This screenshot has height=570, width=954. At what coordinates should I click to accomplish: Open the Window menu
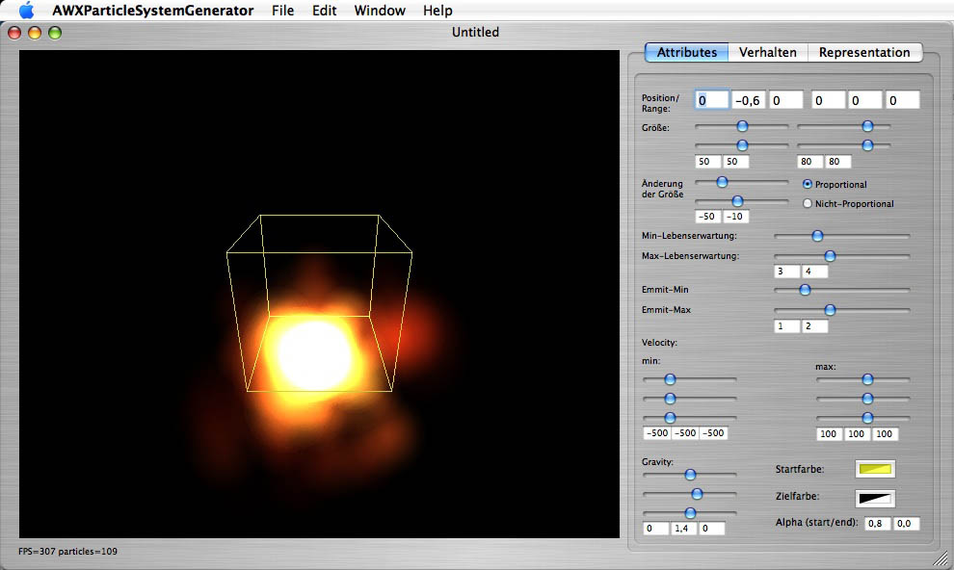point(380,11)
